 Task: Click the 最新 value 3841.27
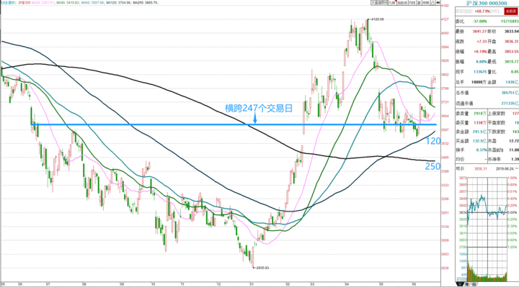480,32
